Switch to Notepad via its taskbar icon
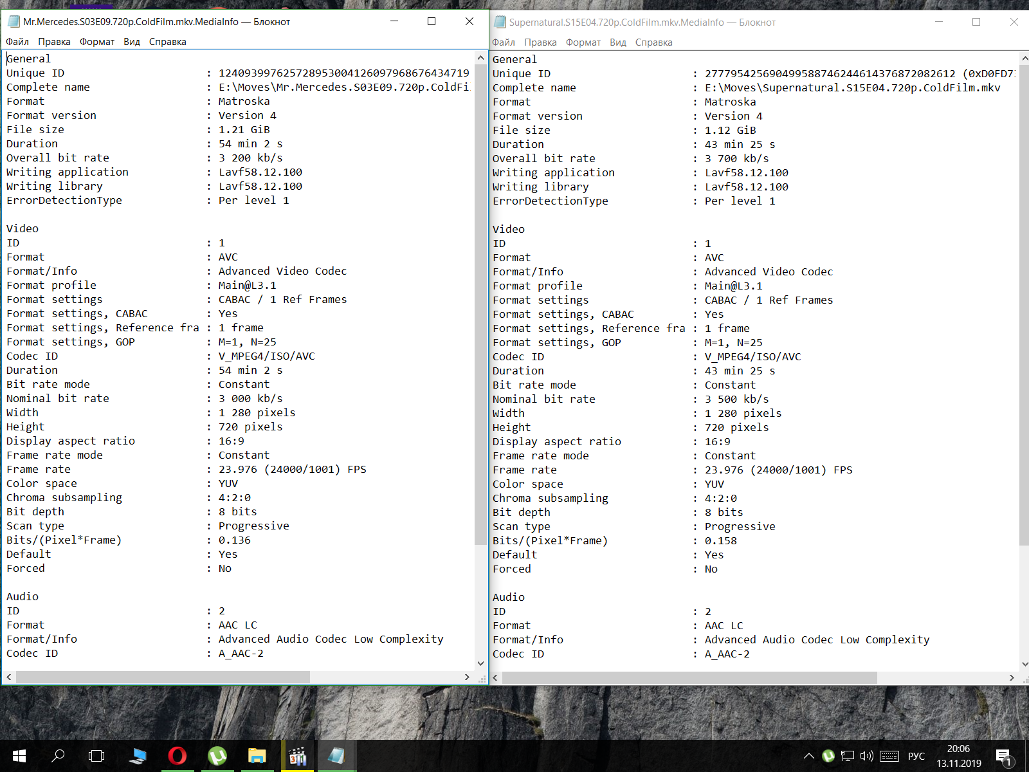Viewport: 1029px width, 772px height. coord(336,756)
